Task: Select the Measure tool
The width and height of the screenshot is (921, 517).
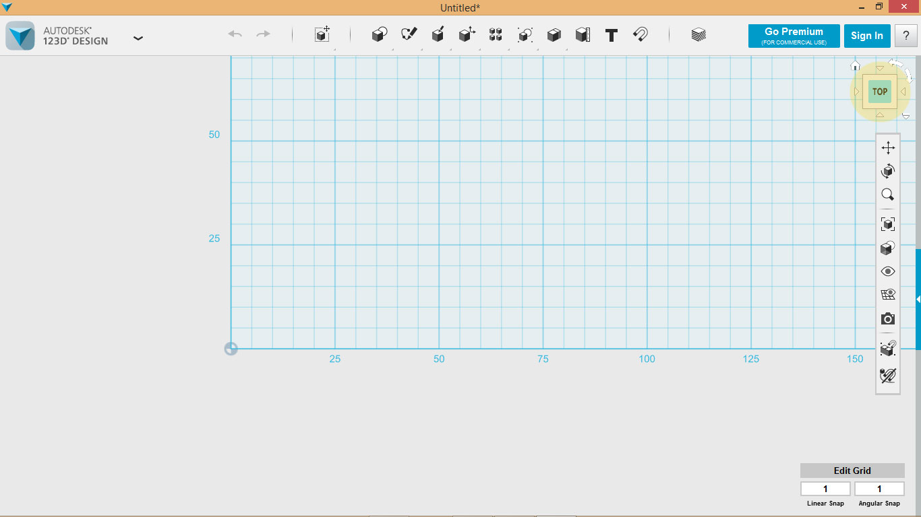Action: click(583, 35)
